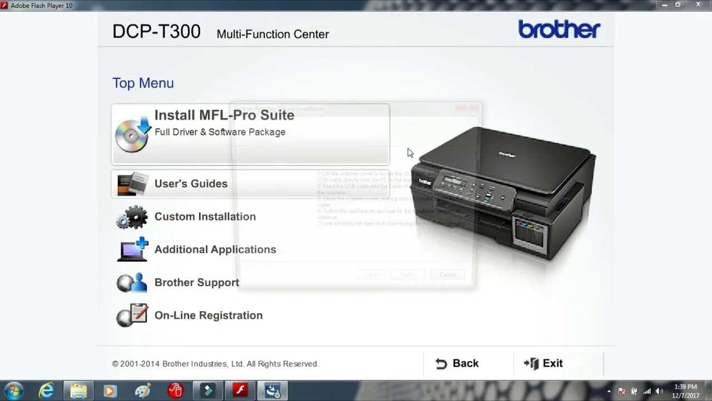Launch Internet Explorer from taskbar
Viewport: 712px width, 401px height.
46,390
